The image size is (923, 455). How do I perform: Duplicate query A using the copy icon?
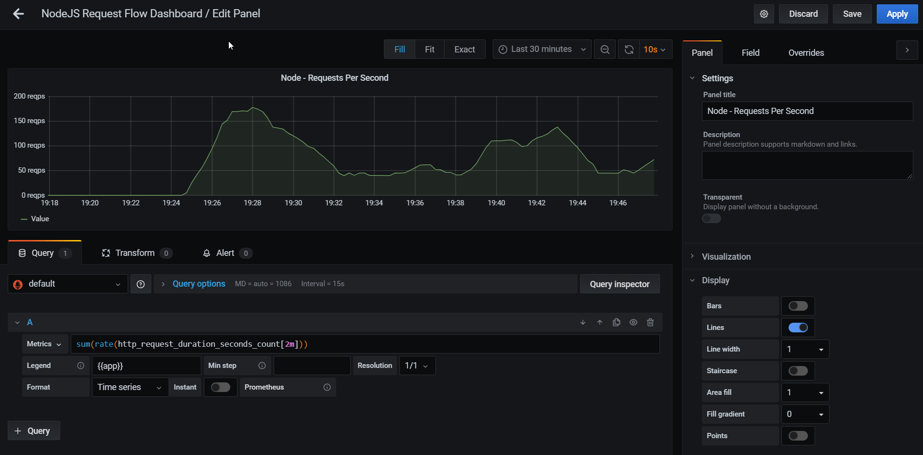[x=616, y=322]
